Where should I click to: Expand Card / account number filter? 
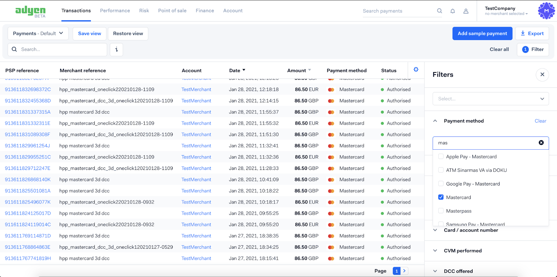435,230
